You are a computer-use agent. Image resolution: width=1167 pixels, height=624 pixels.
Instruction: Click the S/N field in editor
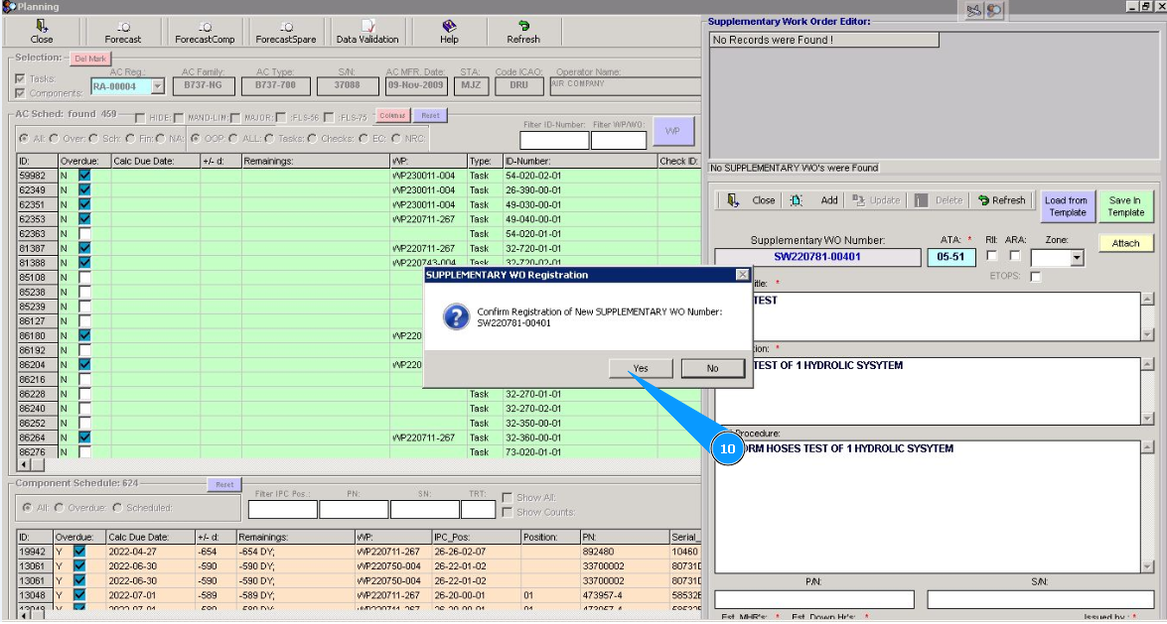coord(1041,599)
